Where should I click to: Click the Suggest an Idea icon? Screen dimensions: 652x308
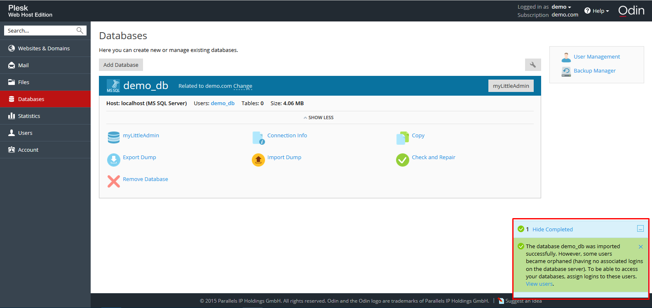501,301
